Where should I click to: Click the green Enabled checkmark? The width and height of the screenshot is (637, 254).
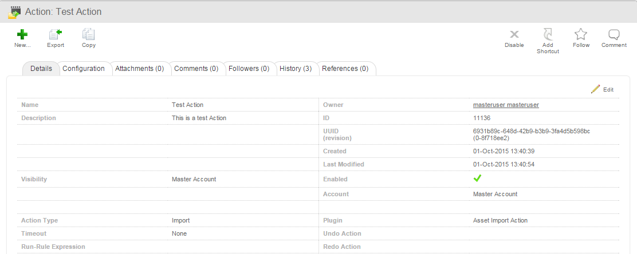[x=477, y=178]
